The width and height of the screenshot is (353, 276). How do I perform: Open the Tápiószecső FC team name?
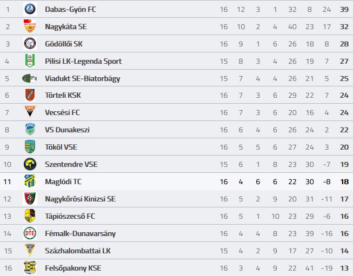(70, 216)
